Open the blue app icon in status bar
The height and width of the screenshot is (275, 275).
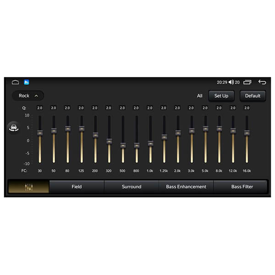[x=27, y=82]
